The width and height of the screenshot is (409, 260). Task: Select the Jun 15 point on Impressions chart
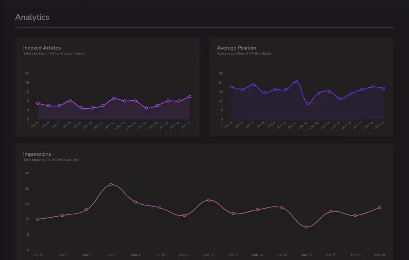pos(282,208)
